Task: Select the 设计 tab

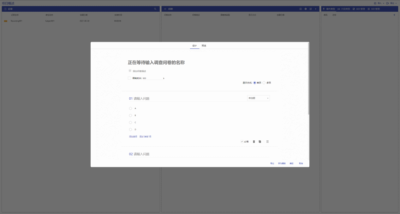Action: (x=194, y=46)
